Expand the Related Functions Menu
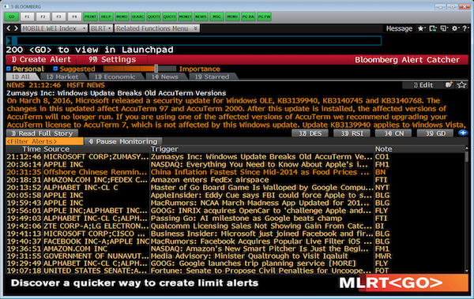Screen dimensions: 474x299 click(157, 28)
